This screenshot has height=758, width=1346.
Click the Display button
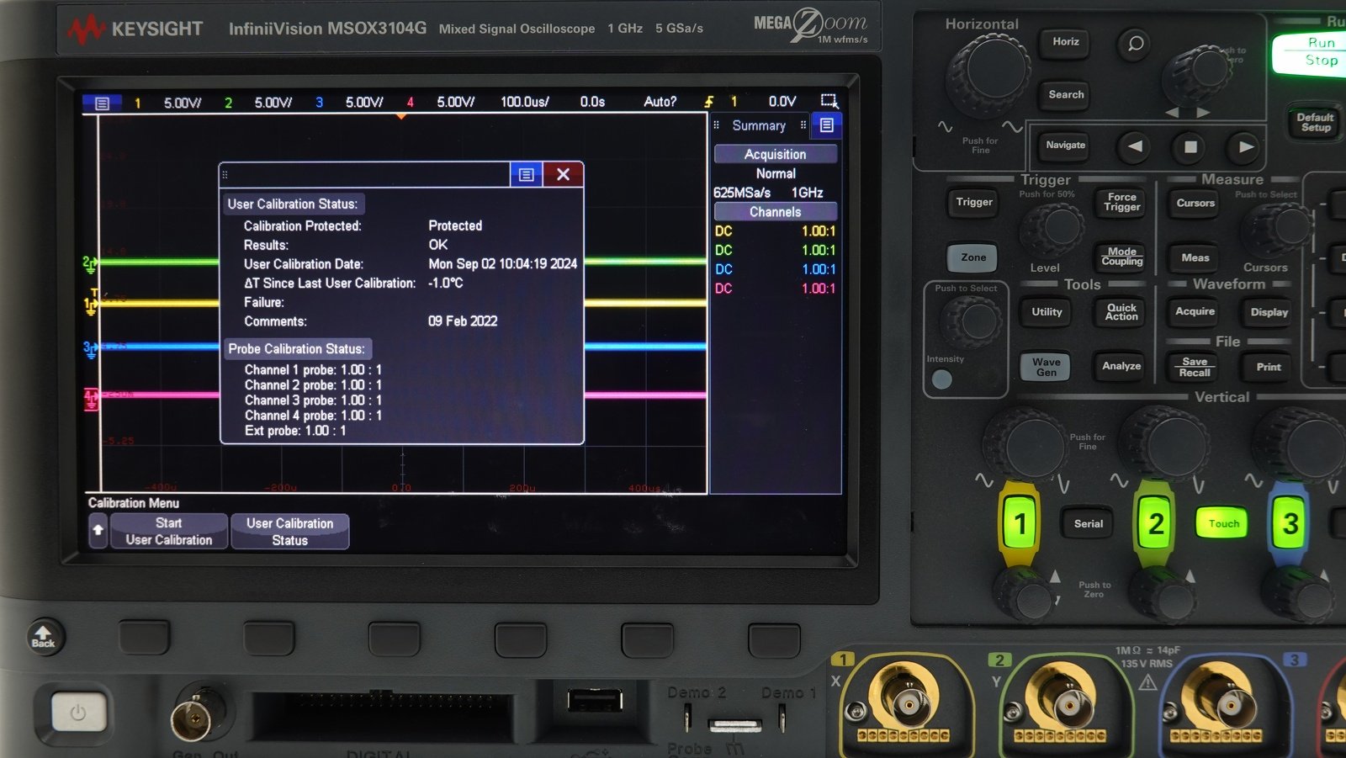[x=1269, y=312]
